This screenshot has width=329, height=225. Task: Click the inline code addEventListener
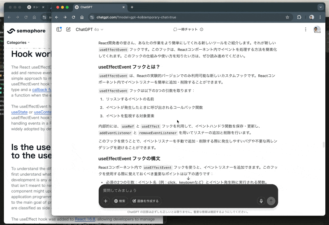(x=115, y=133)
